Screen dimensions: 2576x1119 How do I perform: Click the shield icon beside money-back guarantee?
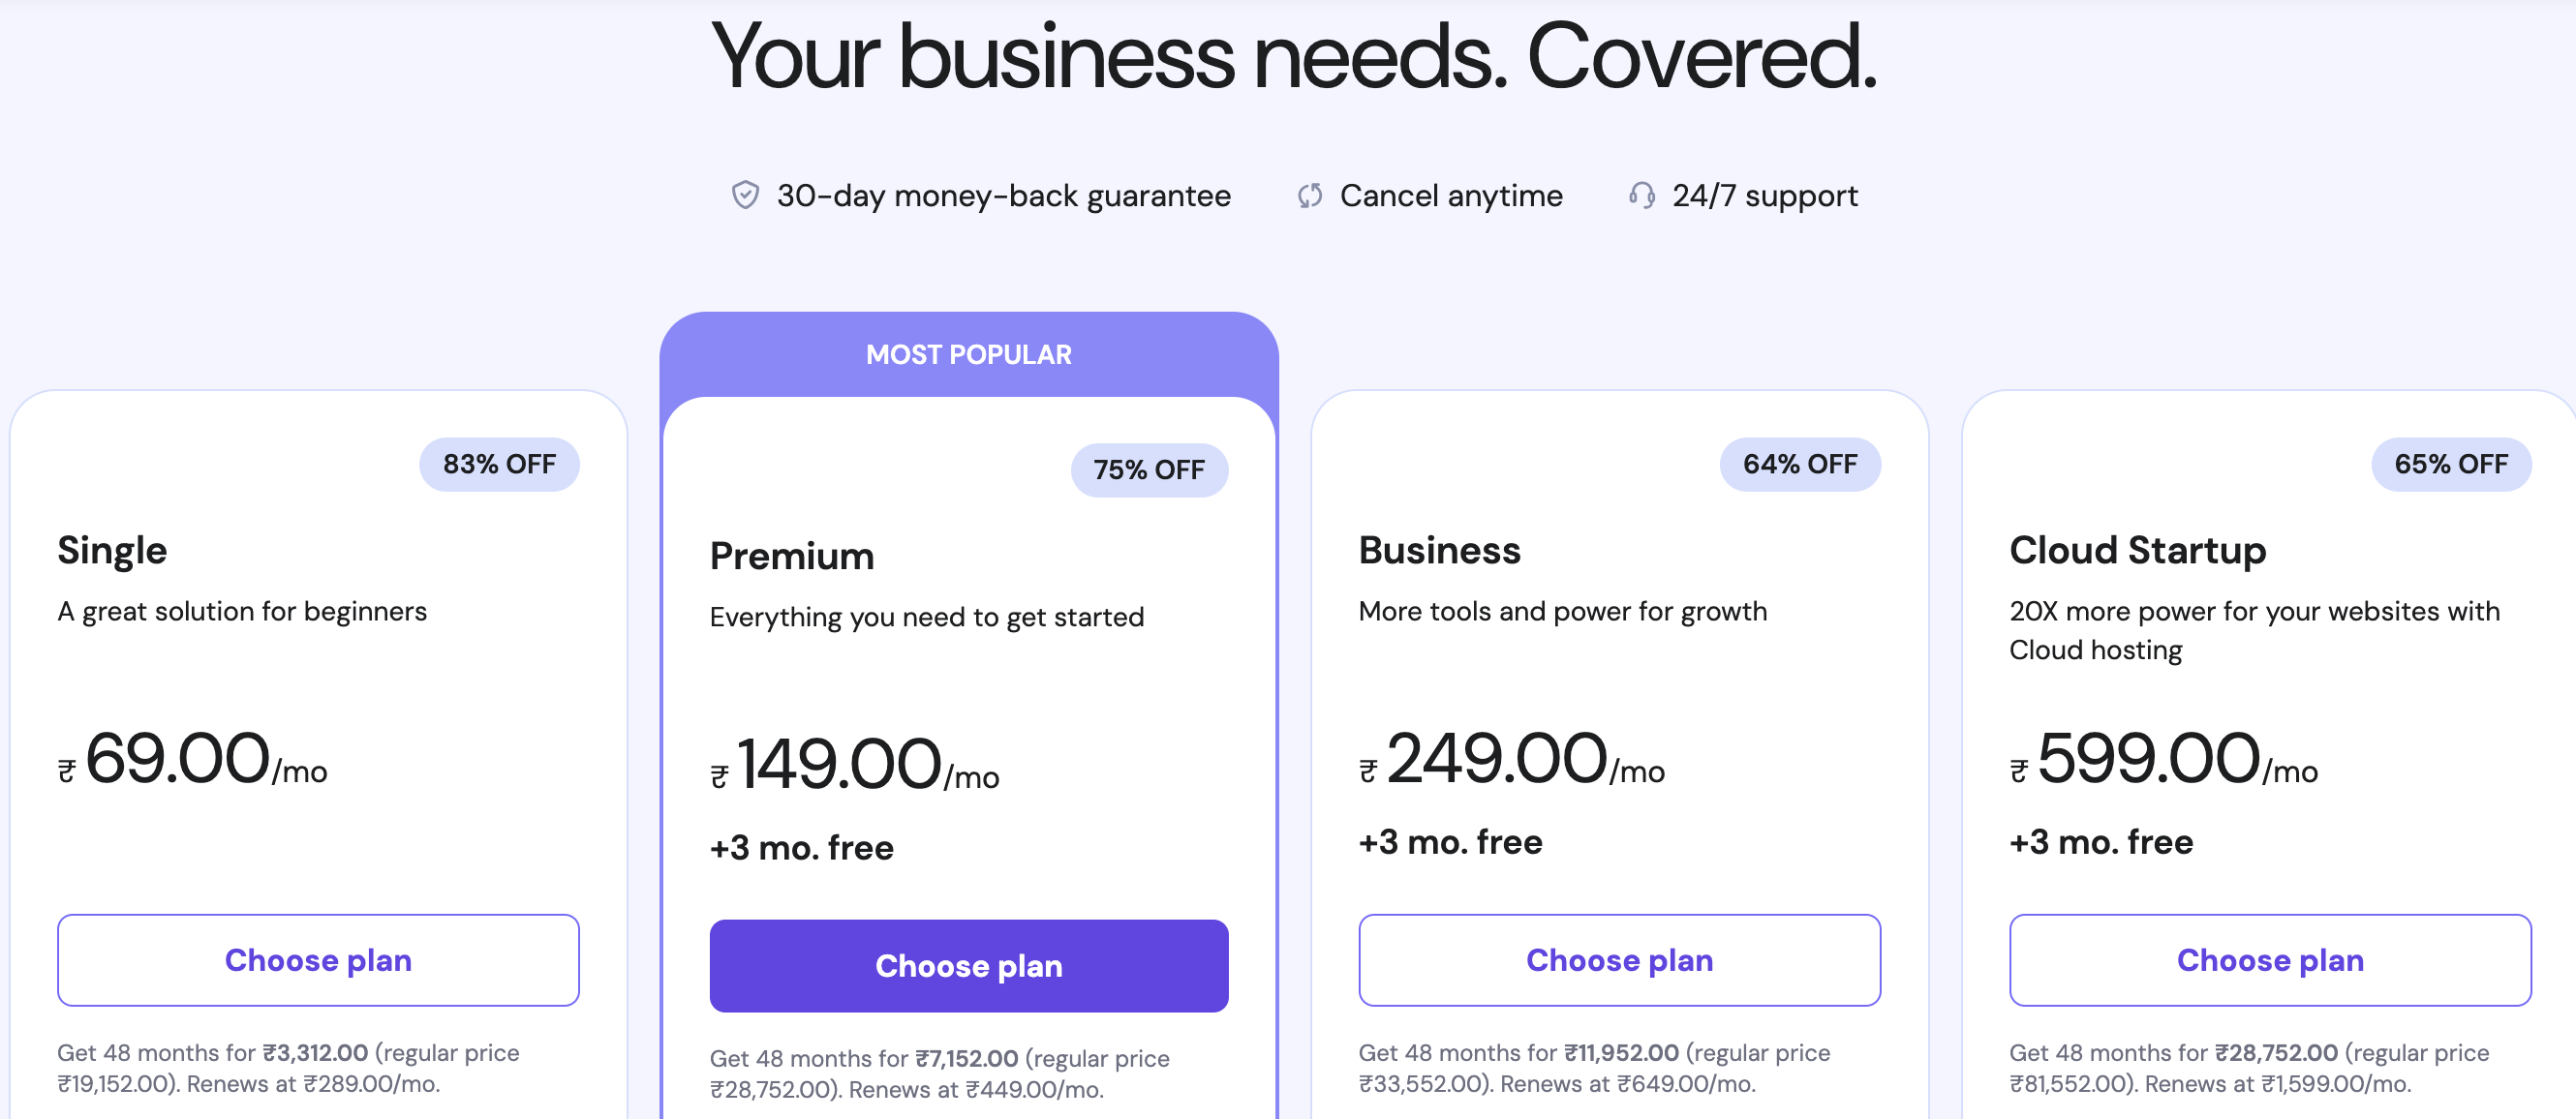(744, 195)
